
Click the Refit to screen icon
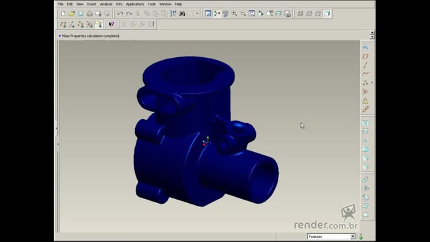pyautogui.click(x=252, y=13)
